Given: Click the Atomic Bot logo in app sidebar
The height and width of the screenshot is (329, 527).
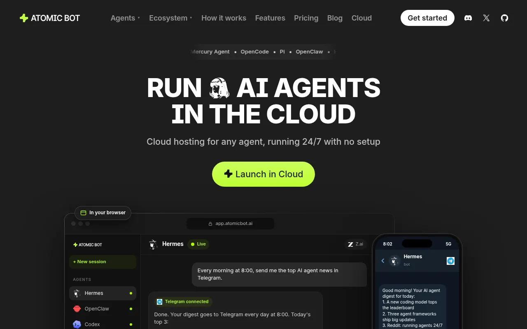Looking at the screenshot, I should pyautogui.click(x=87, y=245).
